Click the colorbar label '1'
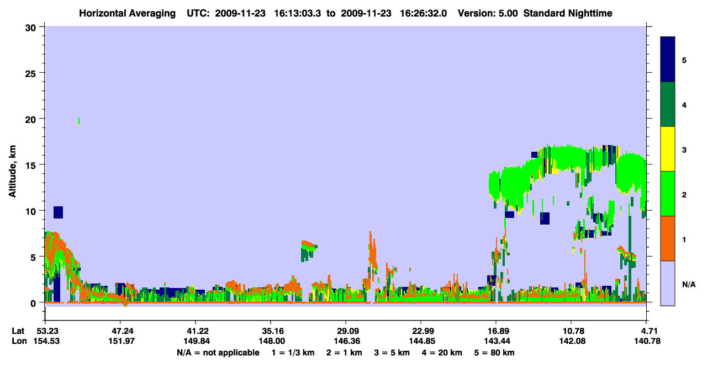Viewport: 718px width, 368px height. (x=684, y=239)
